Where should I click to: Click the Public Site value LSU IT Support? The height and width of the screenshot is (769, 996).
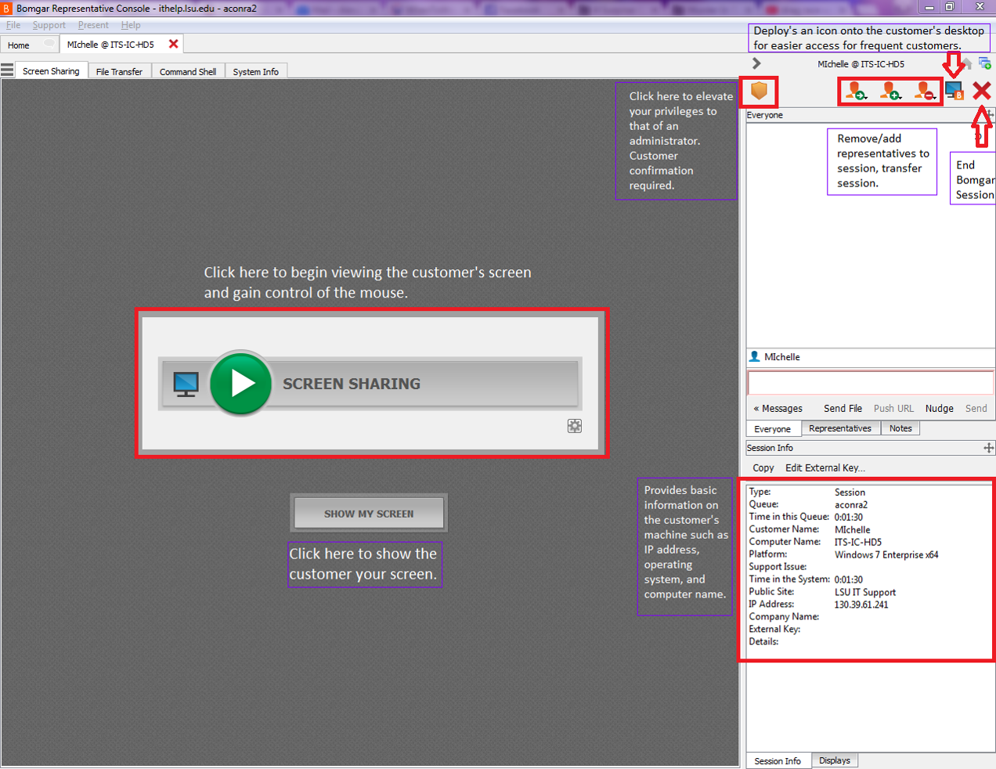pos(865,592)
